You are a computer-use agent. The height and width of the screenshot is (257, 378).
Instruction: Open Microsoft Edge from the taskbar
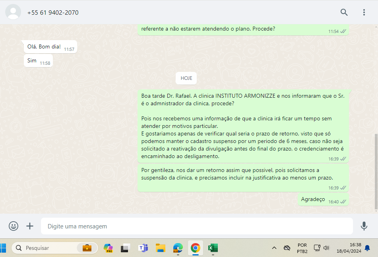pyautogui.click(x=178, y=248)
